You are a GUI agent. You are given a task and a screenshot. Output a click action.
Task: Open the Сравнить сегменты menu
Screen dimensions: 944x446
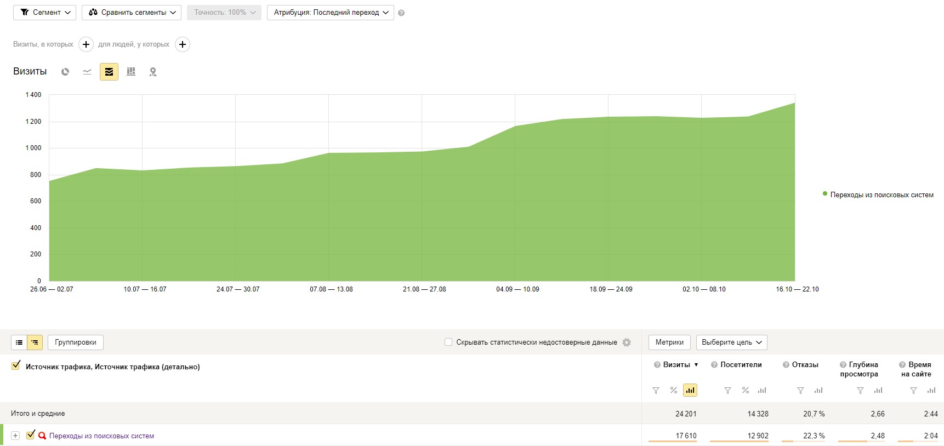132,13
